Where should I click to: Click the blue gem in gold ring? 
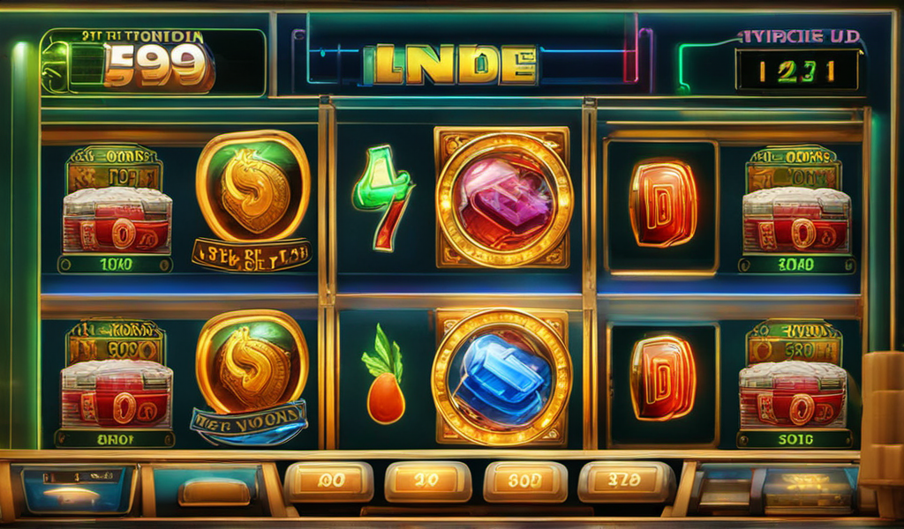[x=501, y=377]
